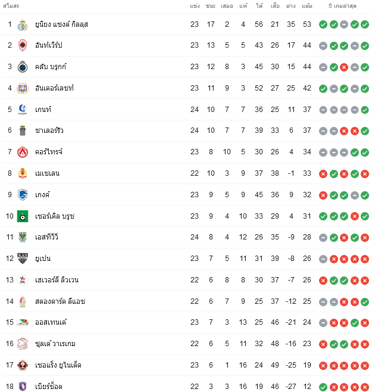Click the first gray draw icon in Gent's row
The image size is (372, 392).
(x=323, y=110)
